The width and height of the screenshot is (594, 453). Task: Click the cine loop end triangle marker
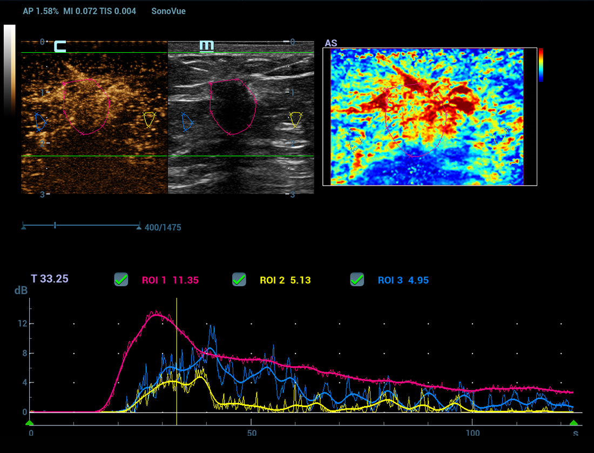(139, 227)
